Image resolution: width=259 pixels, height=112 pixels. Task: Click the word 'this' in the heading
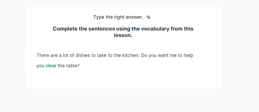(189, 29)
